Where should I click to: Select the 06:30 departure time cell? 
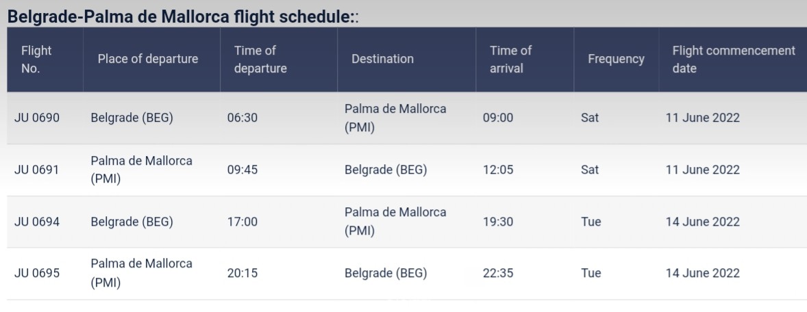pyautogui.click(x=242, y=118)
